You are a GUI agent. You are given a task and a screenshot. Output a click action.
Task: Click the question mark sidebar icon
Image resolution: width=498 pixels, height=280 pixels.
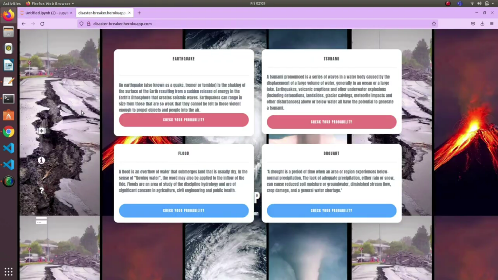coord(41,191)
